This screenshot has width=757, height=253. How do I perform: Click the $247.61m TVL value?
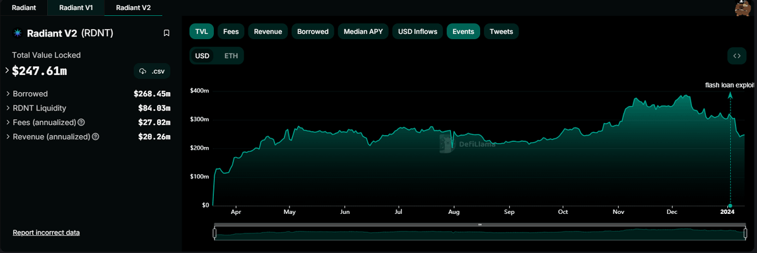tap(39, 71)
